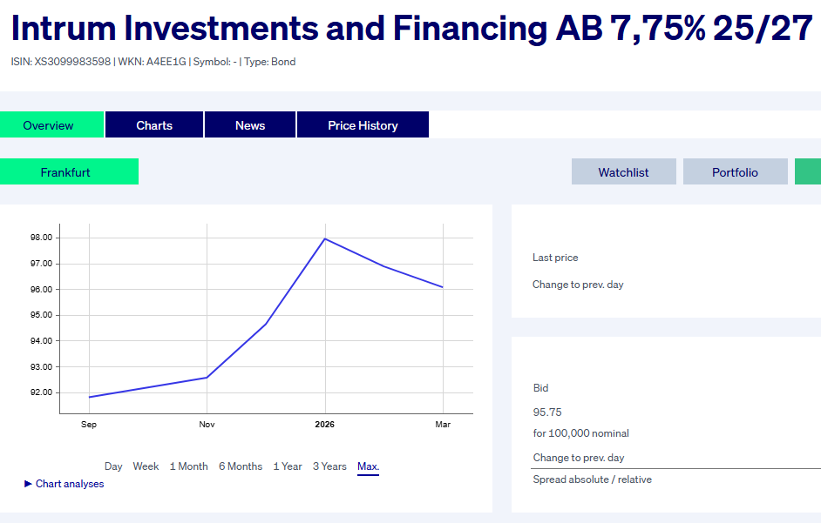Add bond to Watchlist
This screenshot has width=821, height=523.
(x=623, y=172)
